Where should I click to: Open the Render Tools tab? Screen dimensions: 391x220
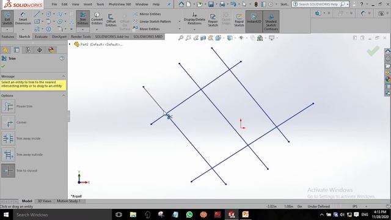coord(81,37)
